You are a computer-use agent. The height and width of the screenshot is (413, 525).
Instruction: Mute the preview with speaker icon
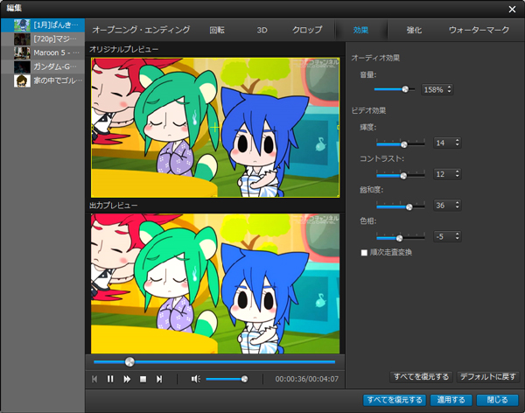[195, 379]
